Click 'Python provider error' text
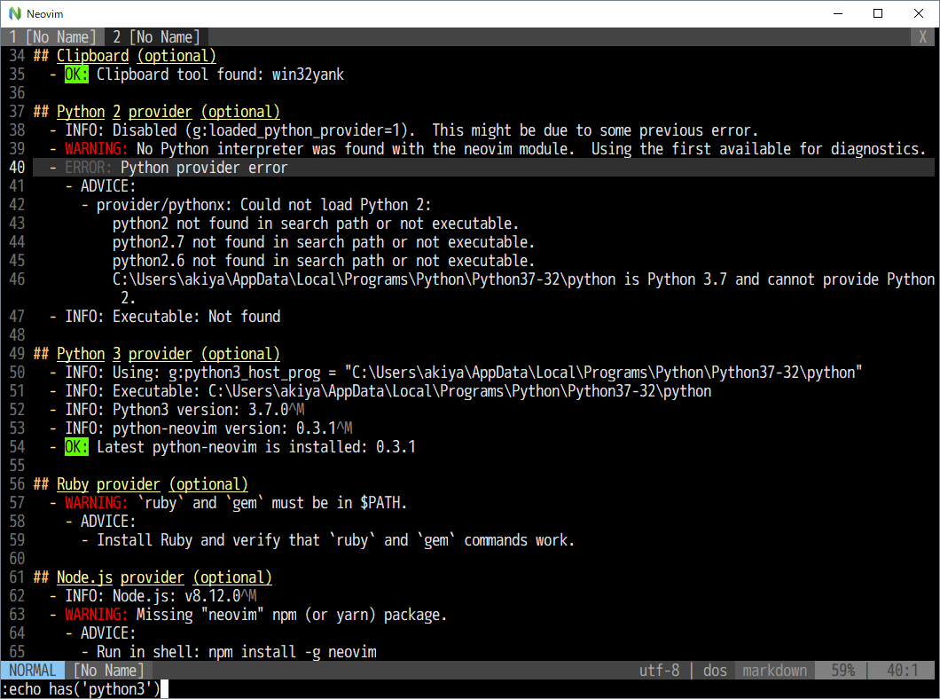The image size is (940, 699). (204, 168)
